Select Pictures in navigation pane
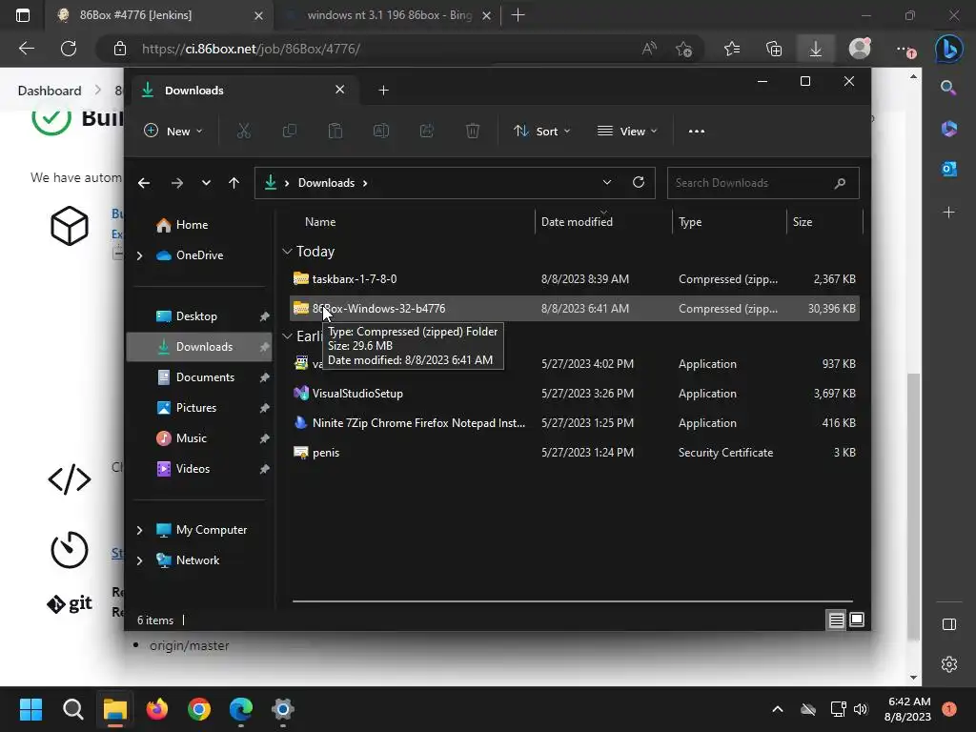 coord(196,408)
